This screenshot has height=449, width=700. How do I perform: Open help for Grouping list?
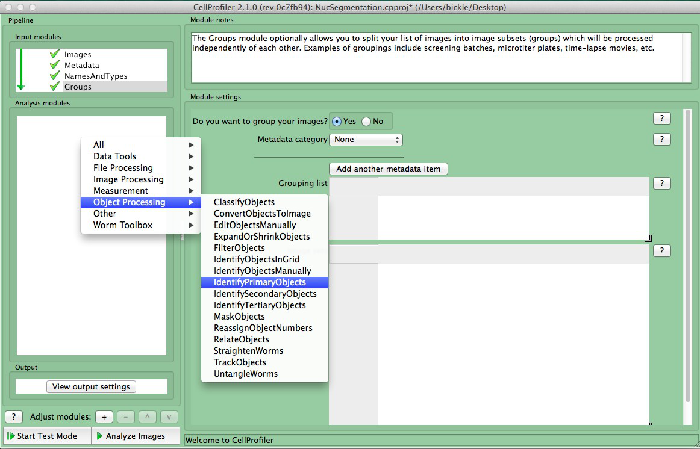(661, 183)
